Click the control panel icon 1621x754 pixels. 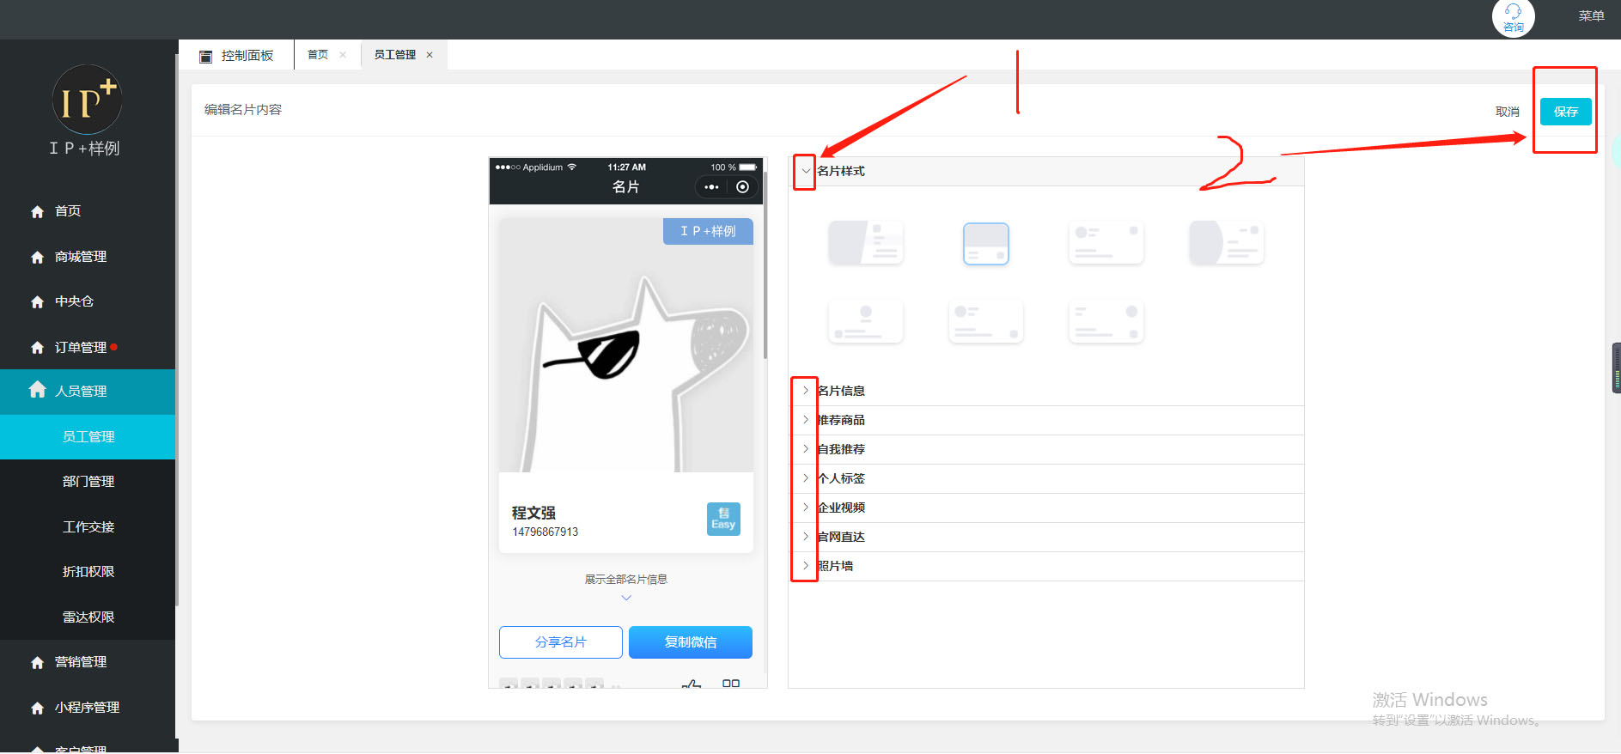205,56
